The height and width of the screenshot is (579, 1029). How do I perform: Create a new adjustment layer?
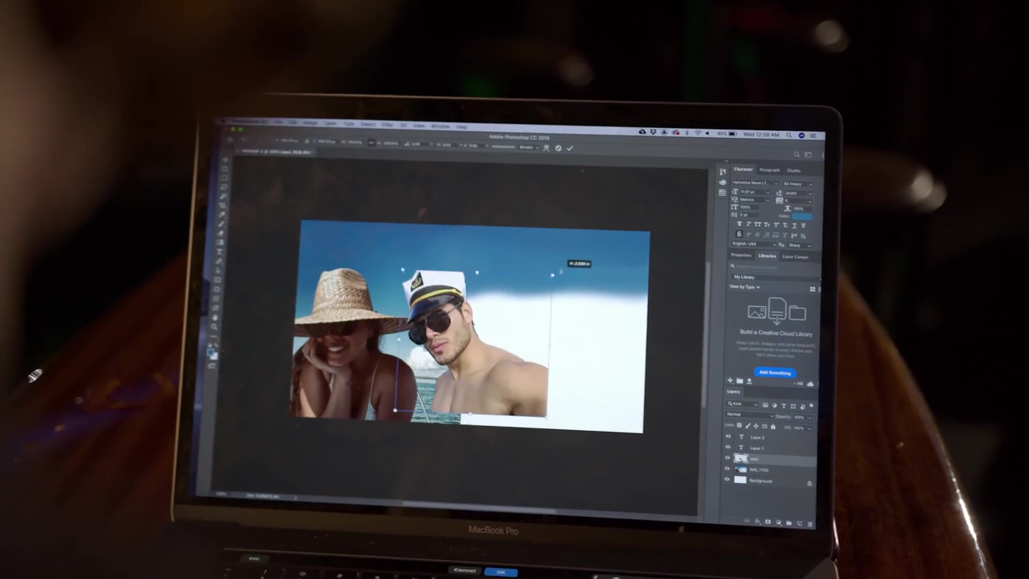778,523
